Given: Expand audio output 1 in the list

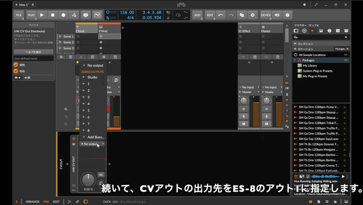Looking at the screenshot, I should (x=84, y=84).
